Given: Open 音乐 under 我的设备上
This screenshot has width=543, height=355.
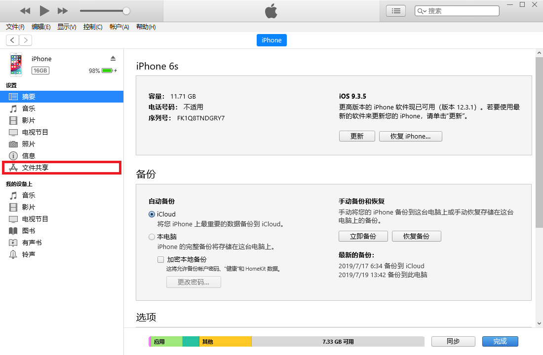Looking at the screenshot, I should pyautogui.click(x=62, y=195).
